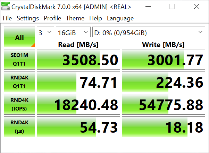The height and width of the screenshot is (153, 209).
Task: Open the test size dropdown showing 16GiB
Action: (73, 32)
